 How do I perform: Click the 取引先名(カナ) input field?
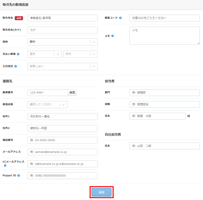point(62,30)
